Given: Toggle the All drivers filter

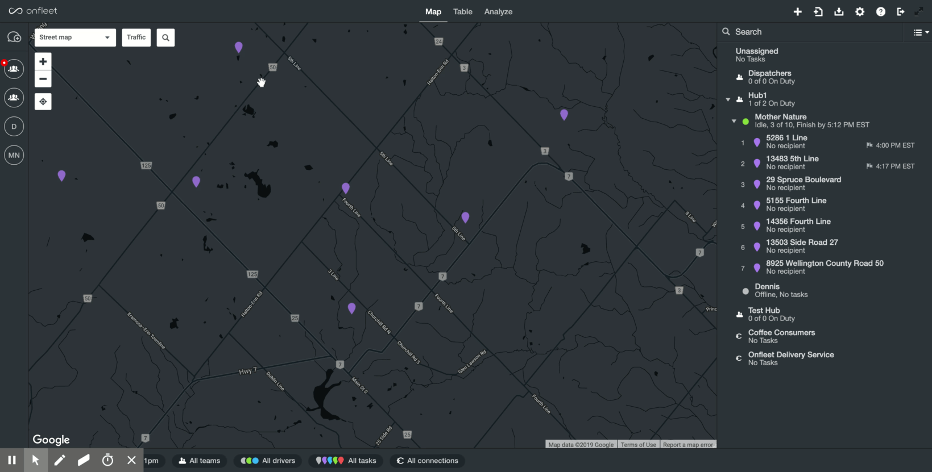Looking at the screenshot, I should click(268, 461).
